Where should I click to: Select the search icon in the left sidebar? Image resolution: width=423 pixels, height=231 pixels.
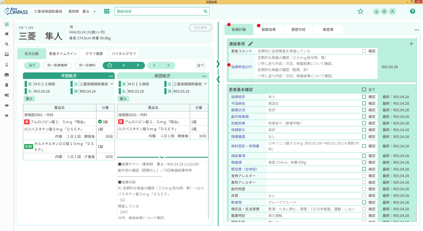coord(6,44)
